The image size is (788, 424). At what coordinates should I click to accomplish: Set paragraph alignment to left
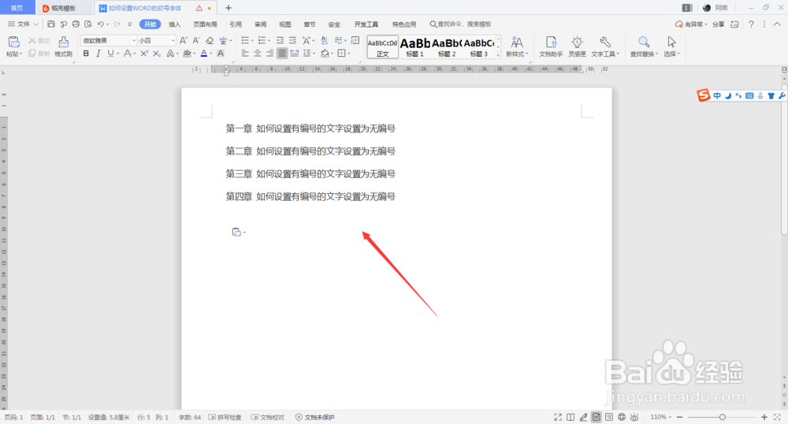point(245,54)
